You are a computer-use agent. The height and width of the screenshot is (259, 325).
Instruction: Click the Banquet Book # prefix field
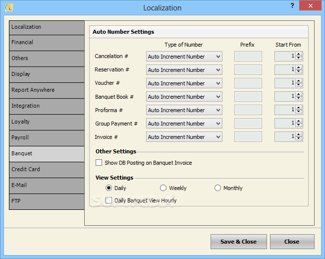pos(248,97)
